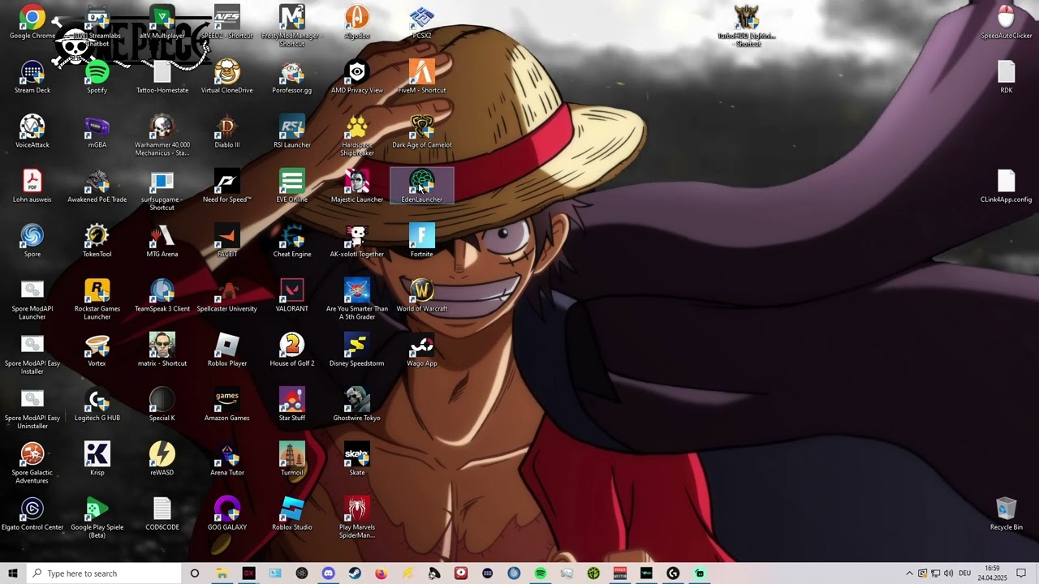The image size is (1039, 584).
Task: Open the Spellcaster University shortcut
Action: tap(227, 294)
